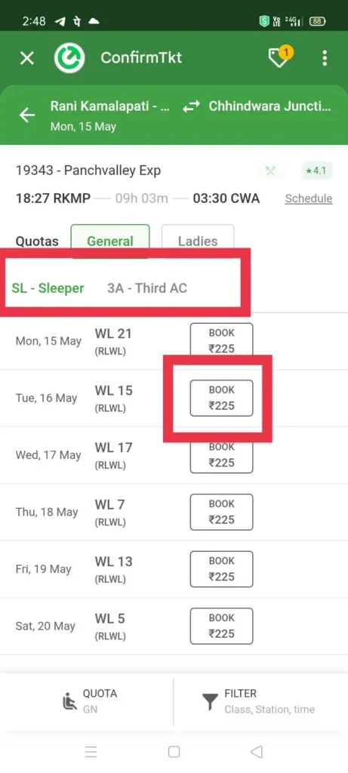Tap the Android back navigation triangle
Screen dimensions: 348x773
pyautogui.click(x=256, y=752)
